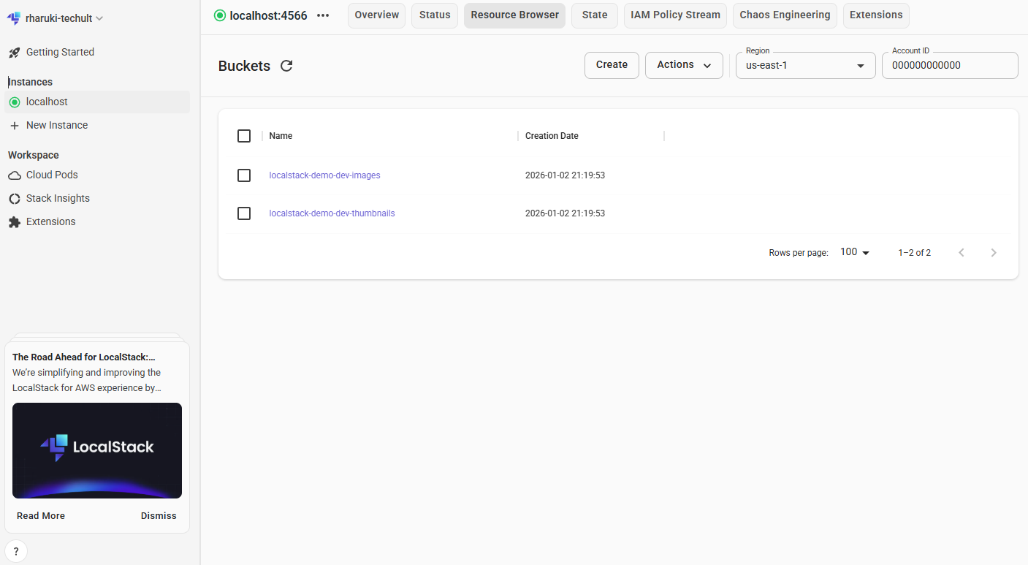This screenshot has height=565, width=1028.
Task: Open the help question mark button
Action: [x=16, y=551]
